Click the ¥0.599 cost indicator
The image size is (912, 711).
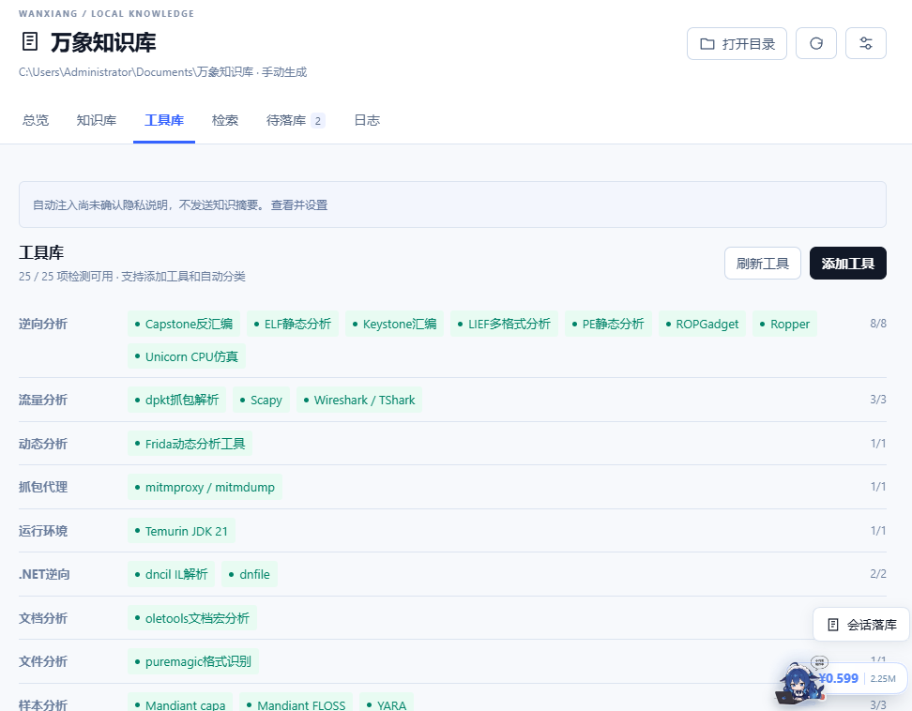coord(839,678)
